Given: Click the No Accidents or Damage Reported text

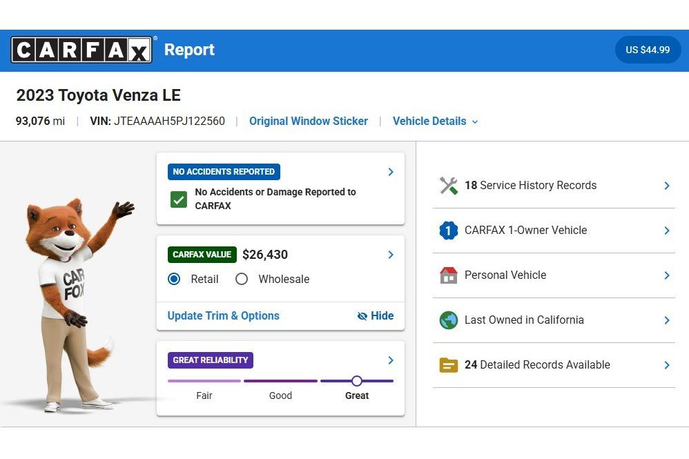Looking at the screenshot, I should point(275,199).
